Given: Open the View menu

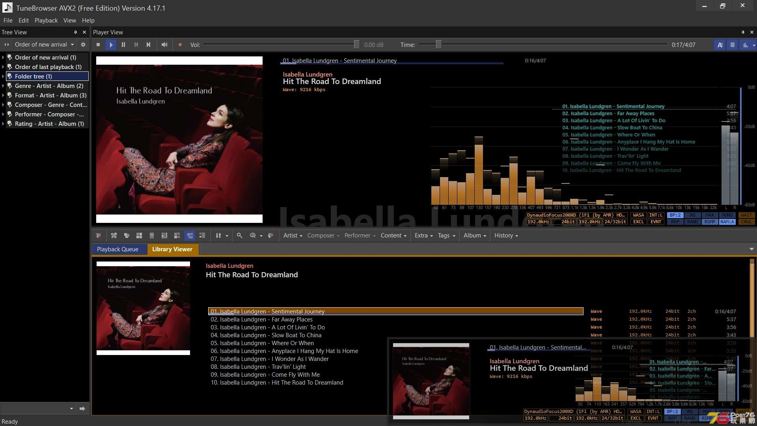Looking at the screenshot, I should pyautogui.click(x=70, y=21).
